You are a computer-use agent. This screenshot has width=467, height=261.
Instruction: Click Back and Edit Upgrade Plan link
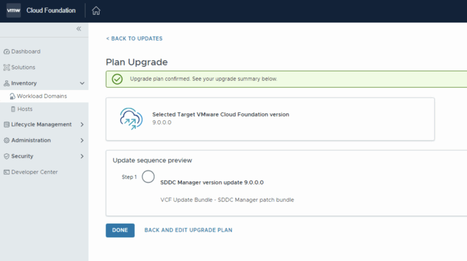point(188,230)
